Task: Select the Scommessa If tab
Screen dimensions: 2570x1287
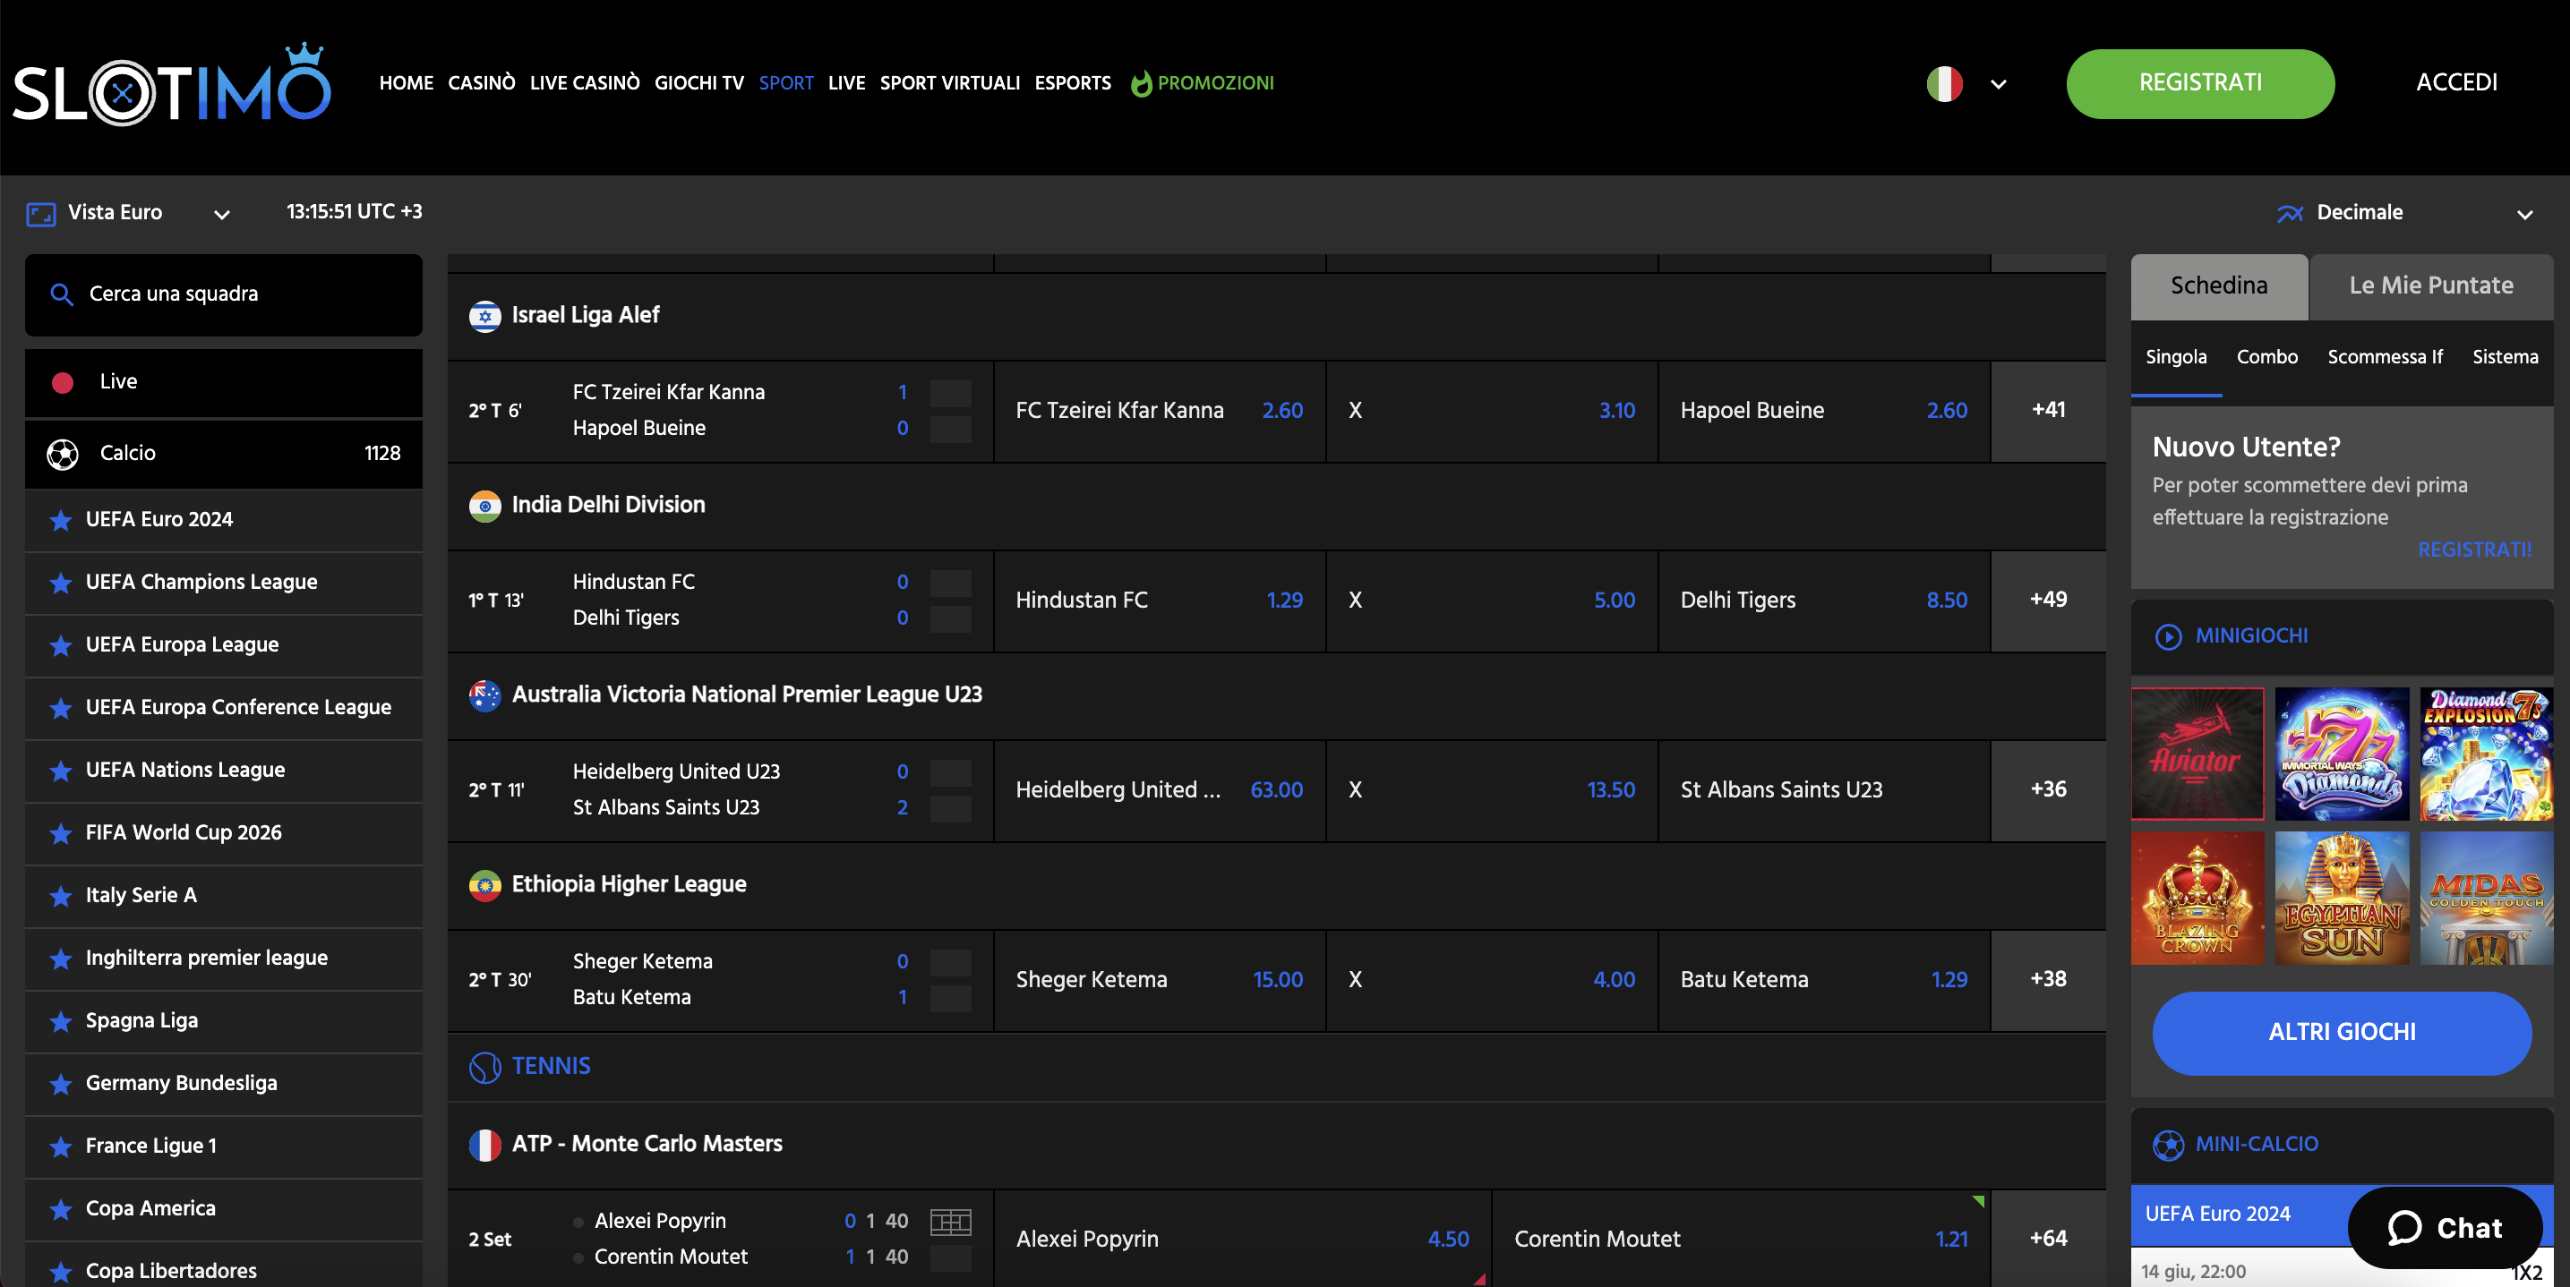Action: coord(2385,357)
